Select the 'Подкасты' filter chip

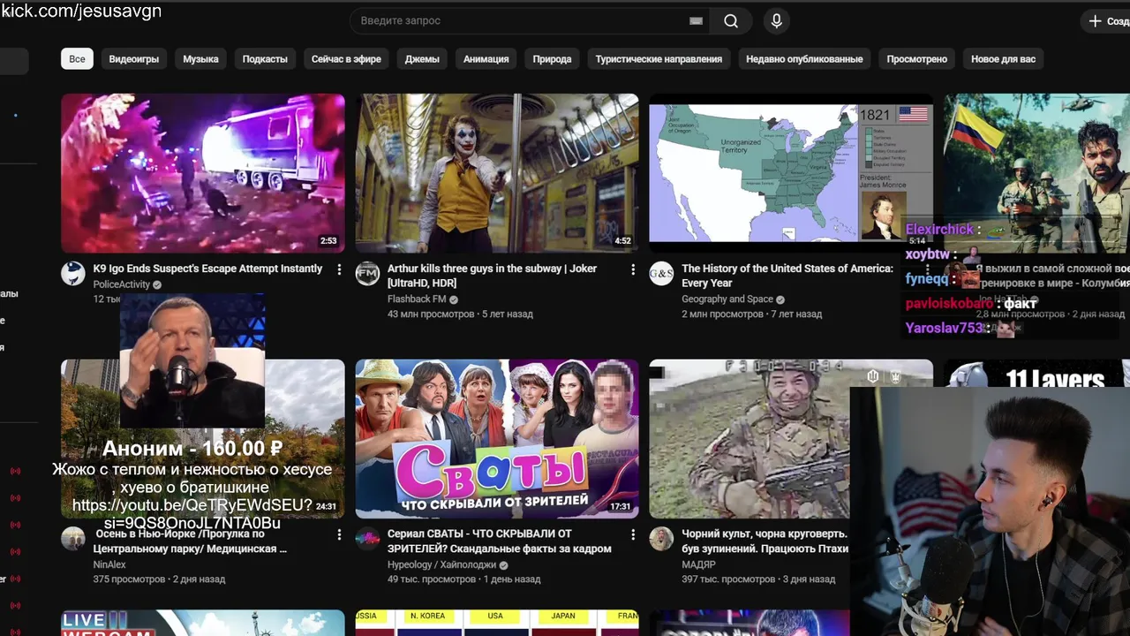click(x=265, y=59)
